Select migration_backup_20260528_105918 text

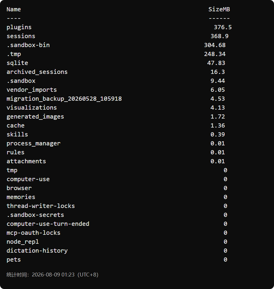click(64, 99)
